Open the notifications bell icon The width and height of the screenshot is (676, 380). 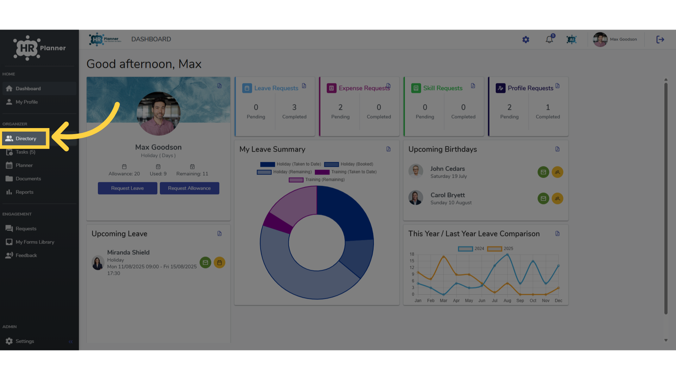[549, 39]
